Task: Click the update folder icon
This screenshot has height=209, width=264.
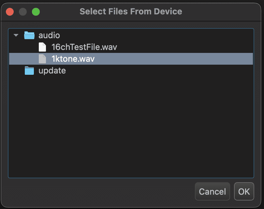Action: tap(29, 71)
